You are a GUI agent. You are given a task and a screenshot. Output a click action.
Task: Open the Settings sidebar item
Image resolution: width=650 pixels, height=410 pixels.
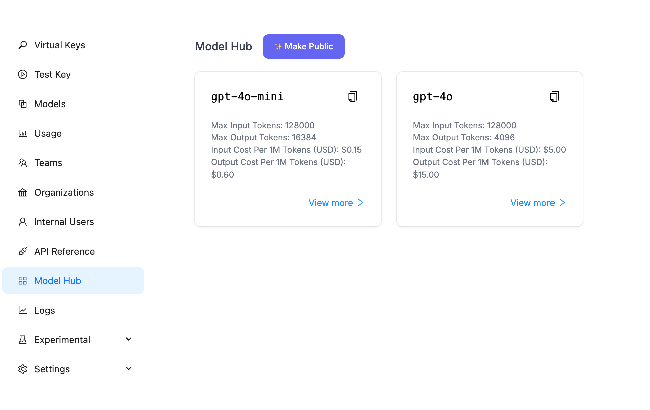click(52, 369)
